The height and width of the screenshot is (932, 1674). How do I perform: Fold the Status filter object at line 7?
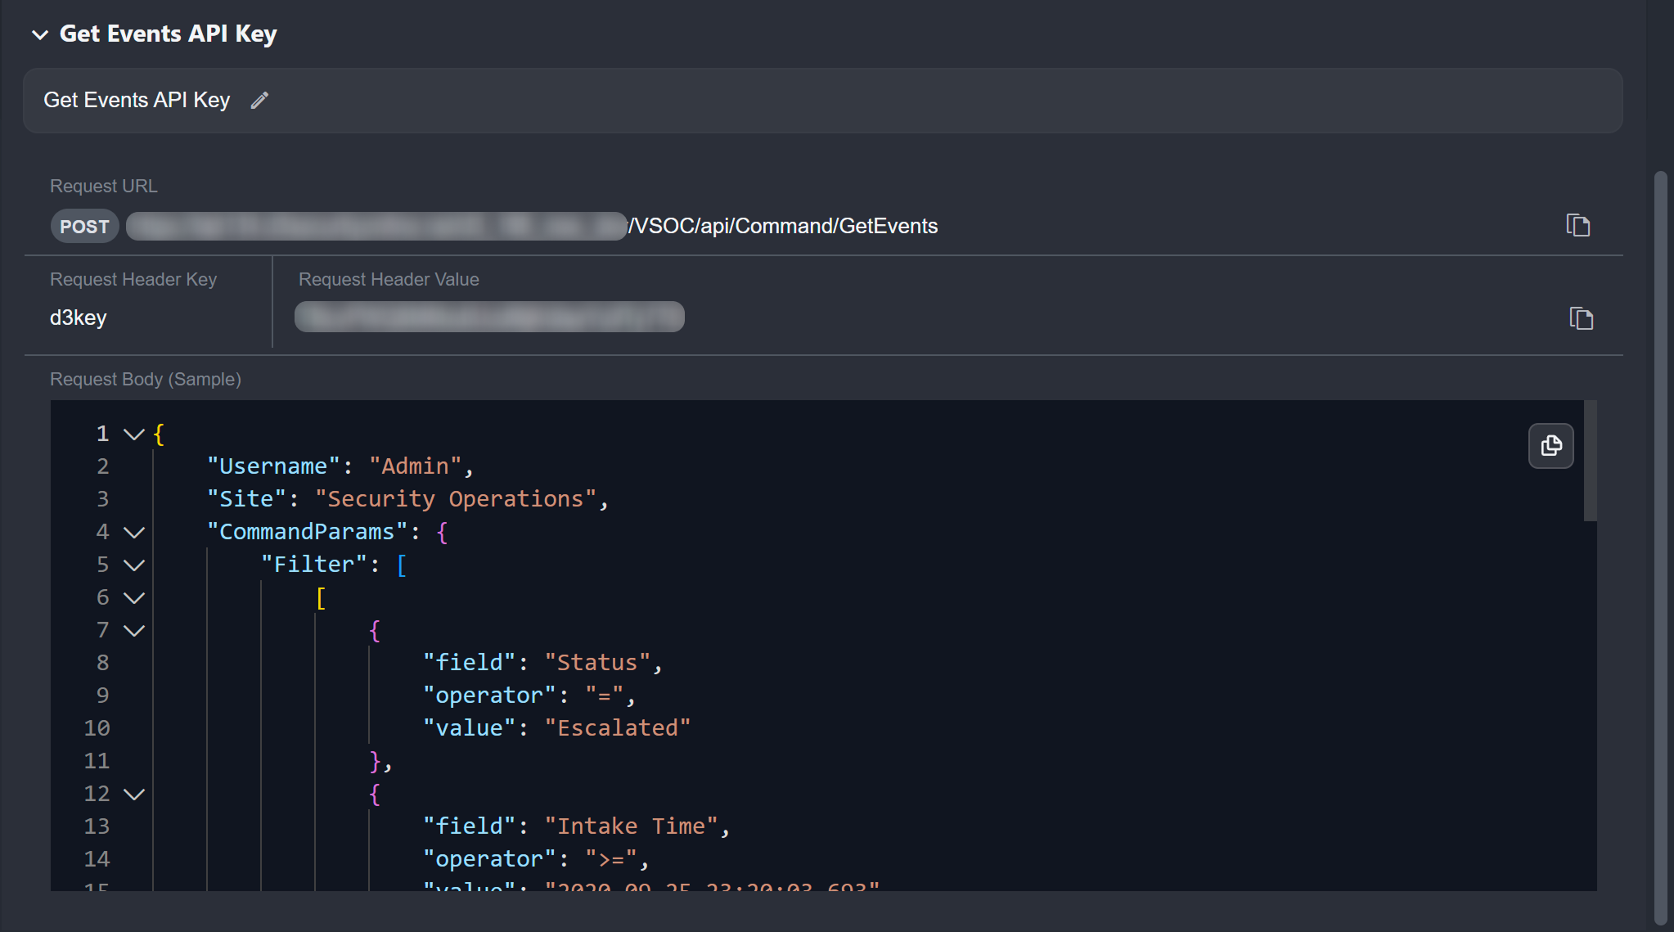pyautogui.click(x=134, y=630)
